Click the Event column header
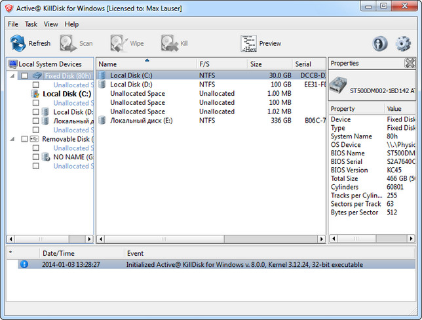This screenshot has height=320, width=422. coord(270,253)
